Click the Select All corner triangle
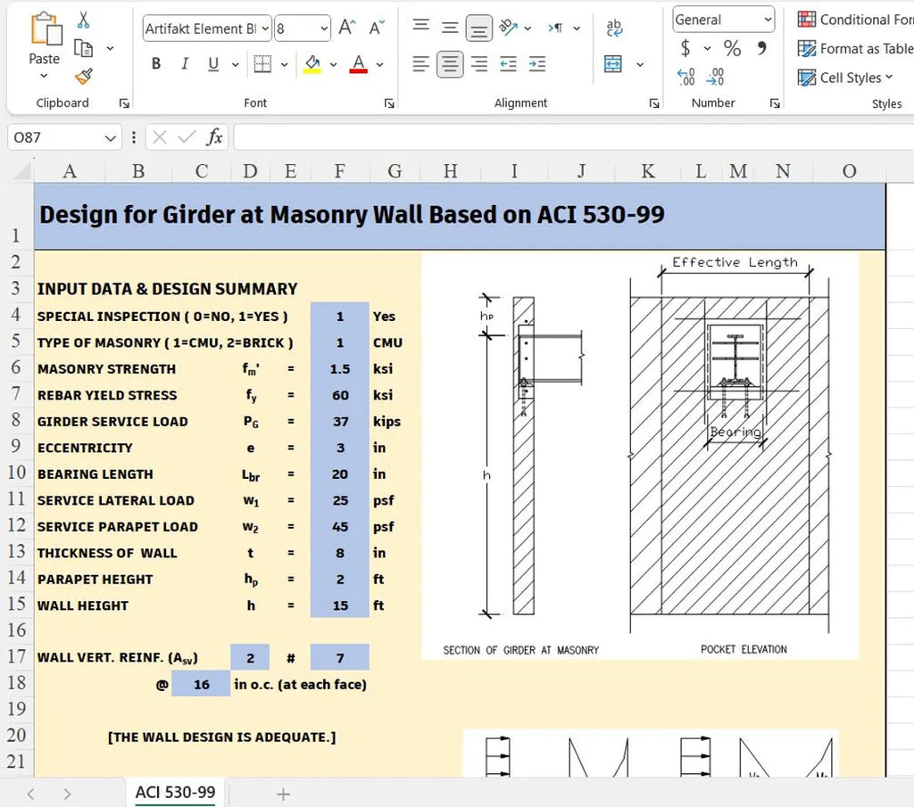The height and width of the screenshot is (807, 914). (x=22, y=170)
